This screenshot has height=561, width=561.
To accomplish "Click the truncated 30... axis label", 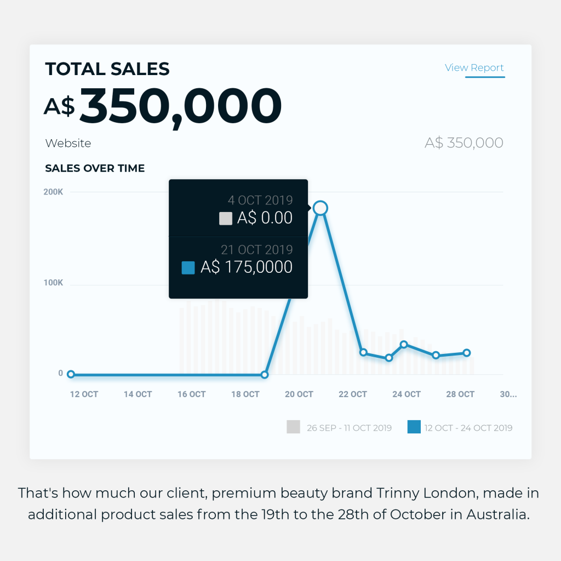I will [508, 394].
